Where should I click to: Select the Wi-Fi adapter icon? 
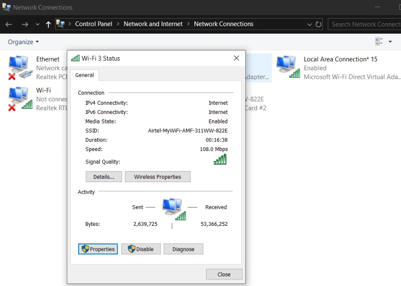click(21, 99)
